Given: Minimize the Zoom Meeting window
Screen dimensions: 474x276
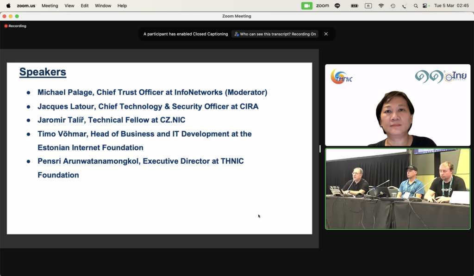Looking at the screenshot, I should 11,16.
